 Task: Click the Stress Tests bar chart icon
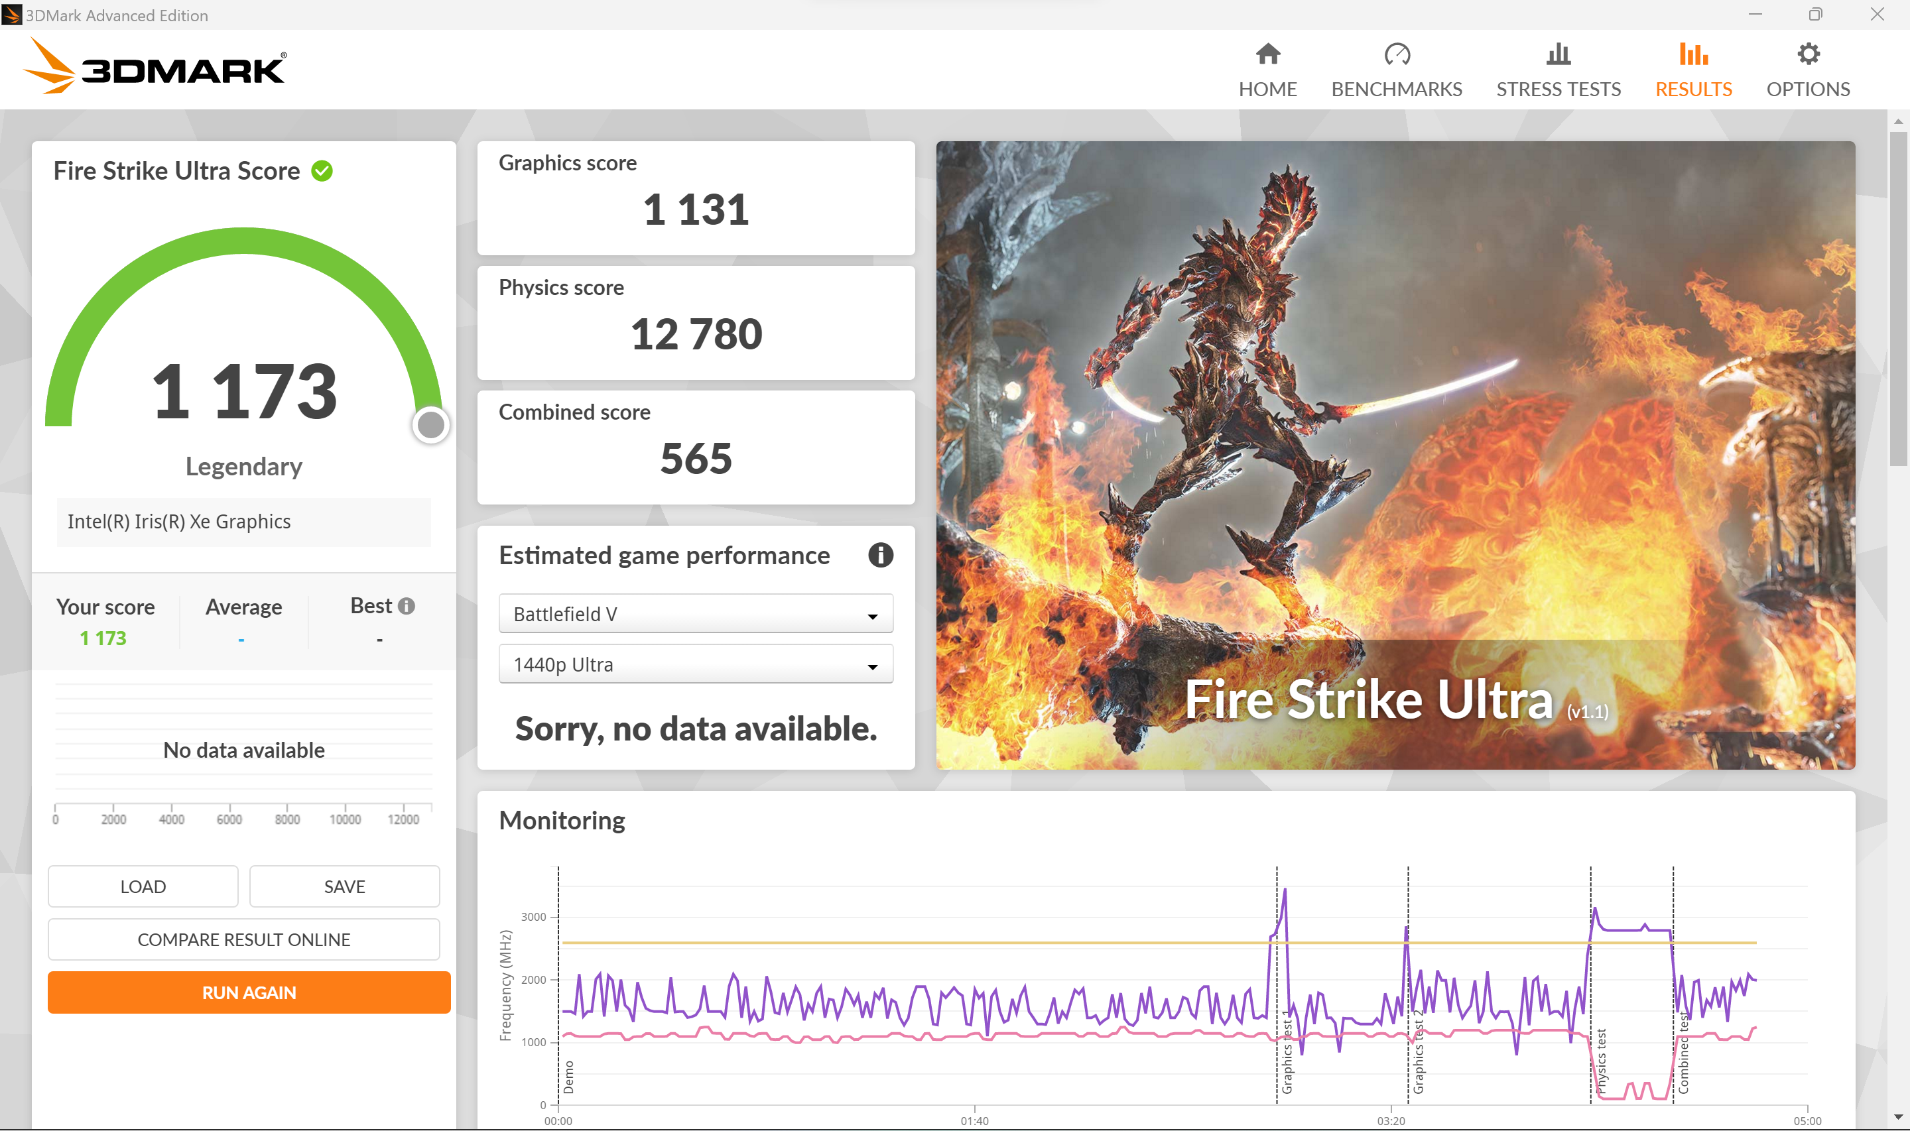[x=1558, y=54]
